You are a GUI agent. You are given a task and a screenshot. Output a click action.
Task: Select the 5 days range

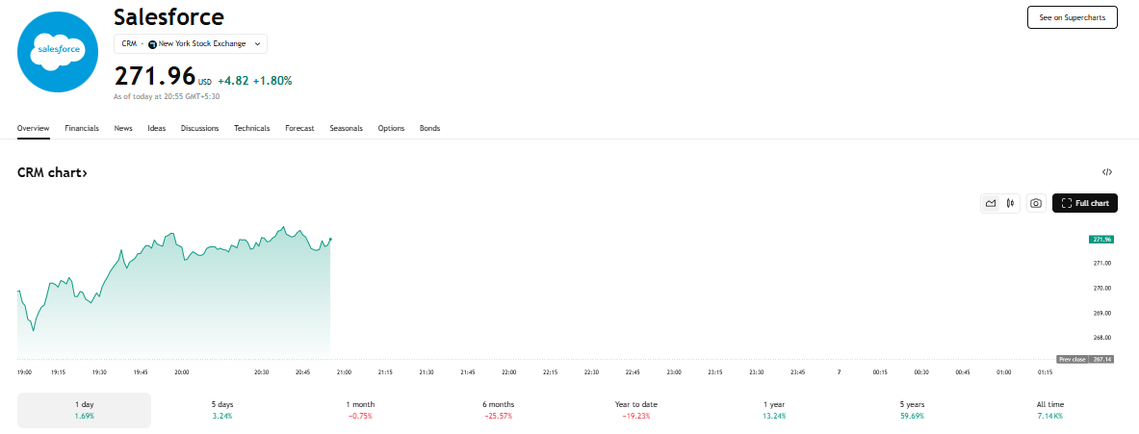tap(222, 410)
